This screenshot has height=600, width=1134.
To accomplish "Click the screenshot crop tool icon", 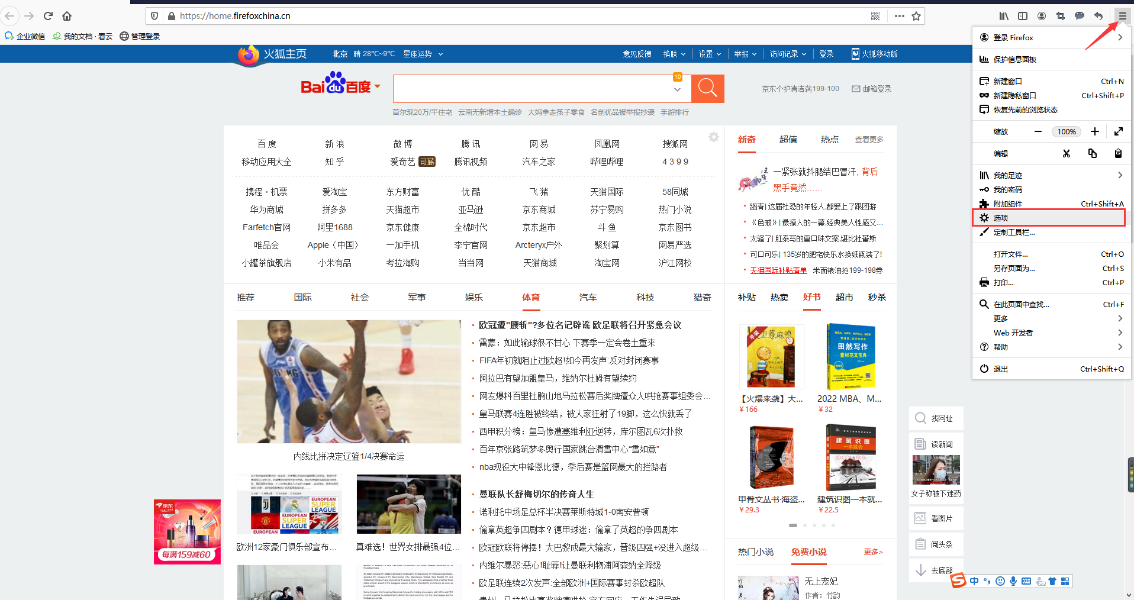I will [x=1061, y=16].
